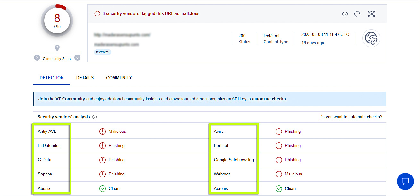Select the Sophos vendor name

click(x=45, y=174)
